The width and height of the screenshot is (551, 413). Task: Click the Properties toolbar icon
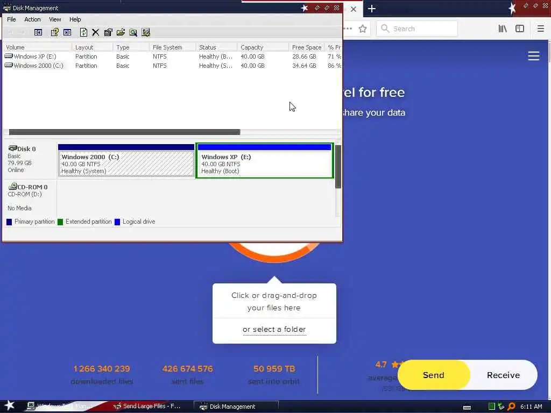point(108,32)
